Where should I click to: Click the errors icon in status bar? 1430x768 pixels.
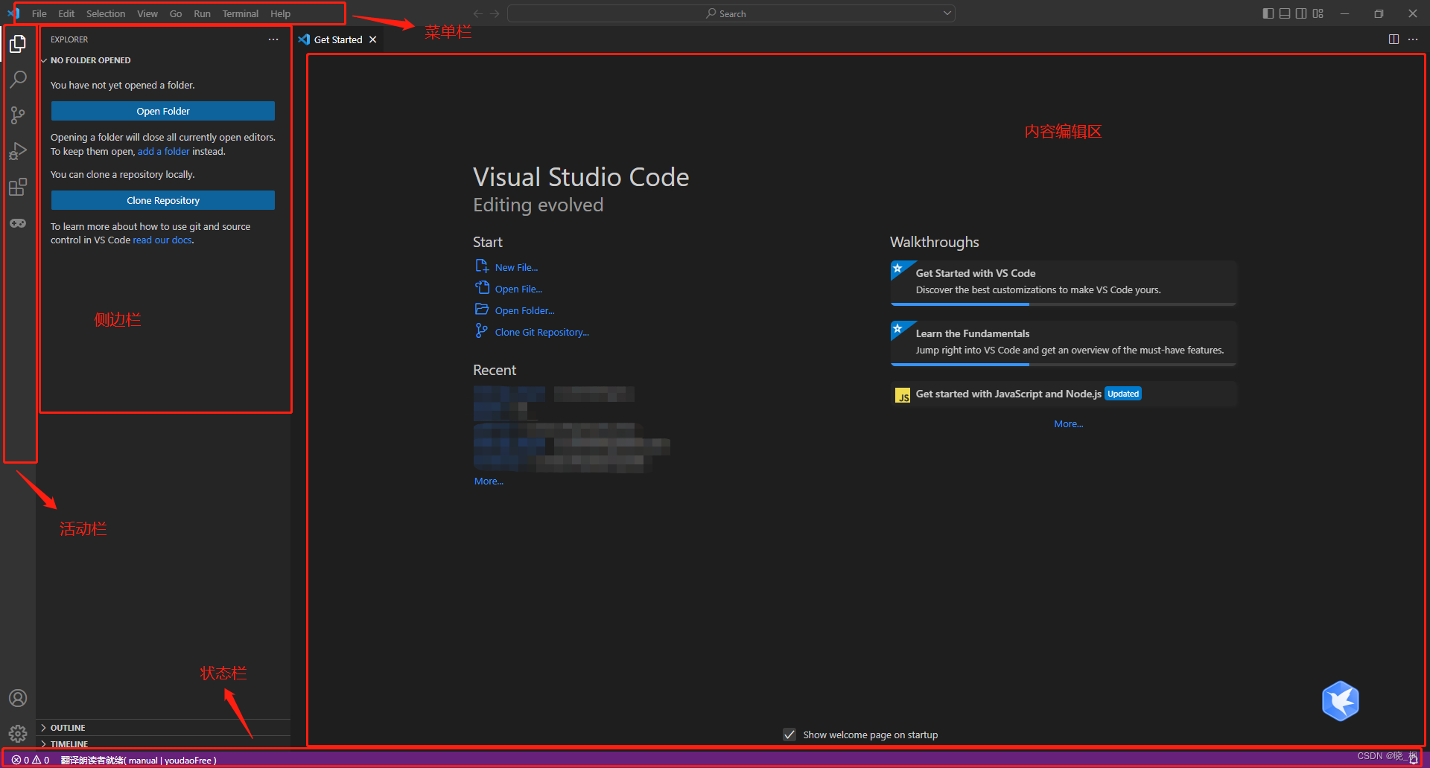pyautogui.click(x=16, y=760)
